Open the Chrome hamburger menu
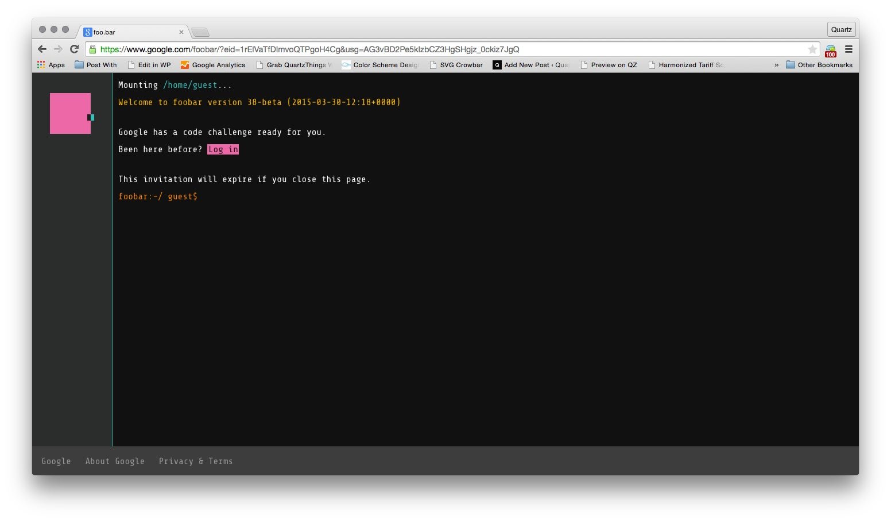891x521 pixels. pos(849,49)
